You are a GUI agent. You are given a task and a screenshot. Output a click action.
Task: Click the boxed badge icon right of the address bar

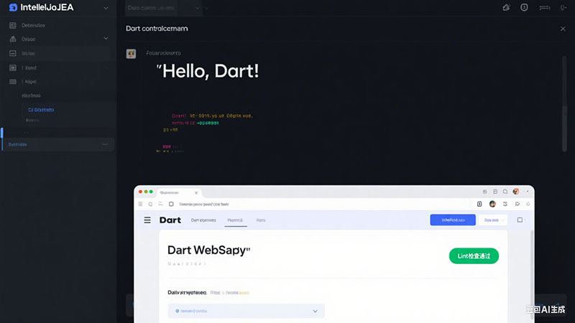(x=479, y=204)
